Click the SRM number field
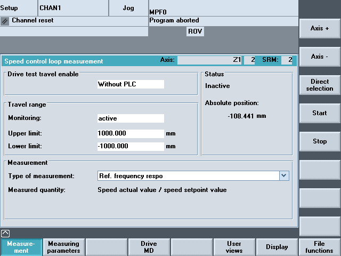Screen dimensions: 341x256 (x=287, y=60)
